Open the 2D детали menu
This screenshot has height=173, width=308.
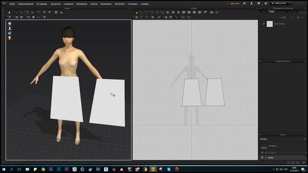coord(56,4)
